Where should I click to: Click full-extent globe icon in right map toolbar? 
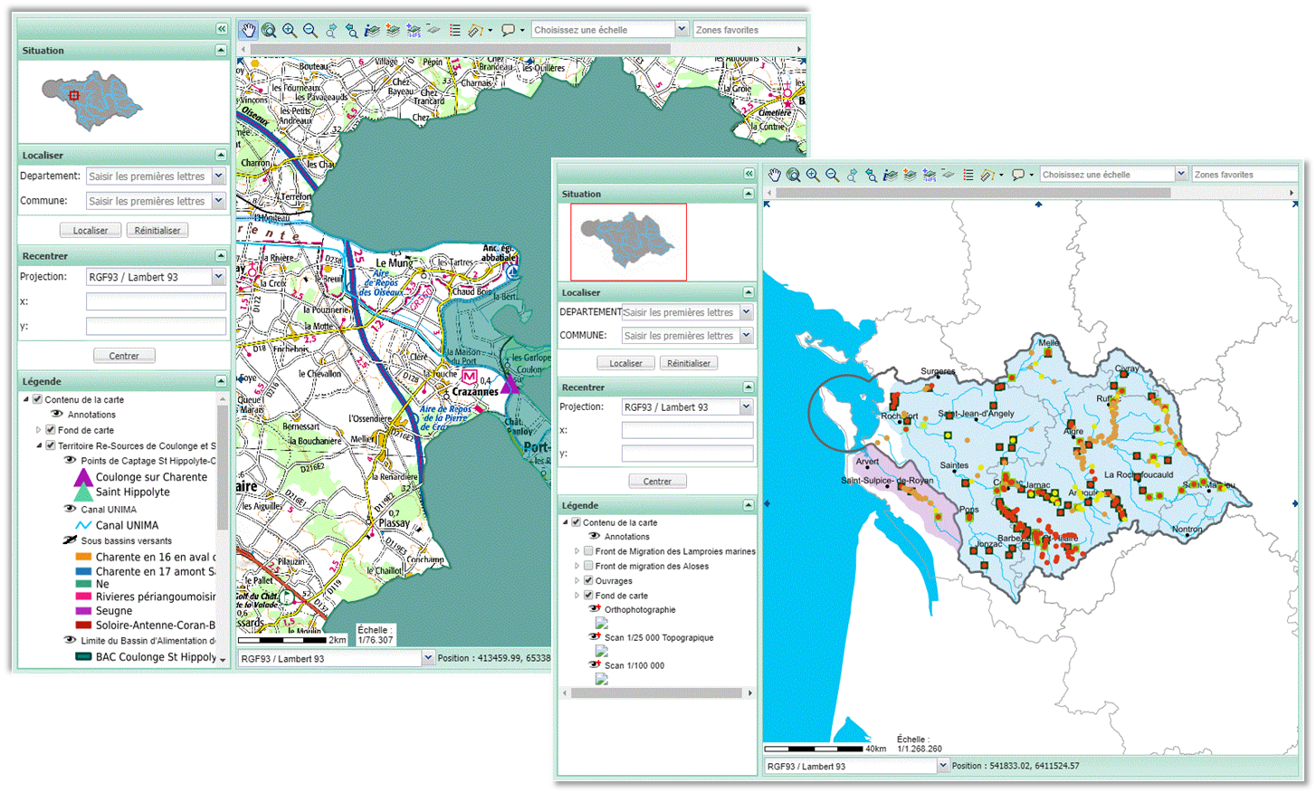coord(793,175)
